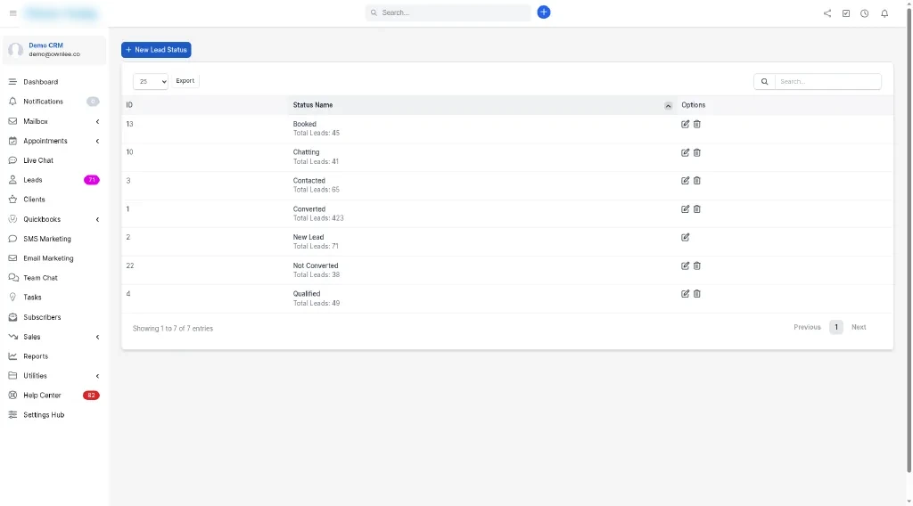Delete the Contacted lead status
The height and width of the screenshot is (506, 913).
(696, 180)
